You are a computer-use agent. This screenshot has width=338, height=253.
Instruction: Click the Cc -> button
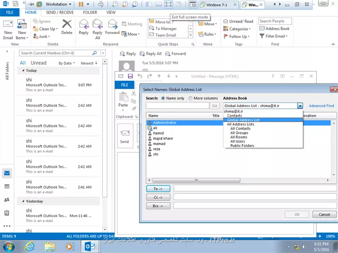click(x=158, y=197)
